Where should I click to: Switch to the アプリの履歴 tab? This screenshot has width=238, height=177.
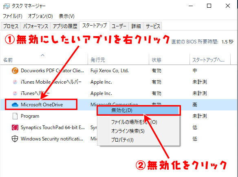point(65,26)
